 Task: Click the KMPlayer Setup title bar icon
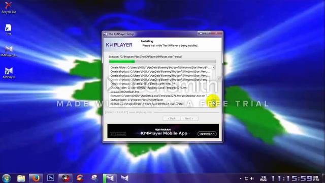105,34
